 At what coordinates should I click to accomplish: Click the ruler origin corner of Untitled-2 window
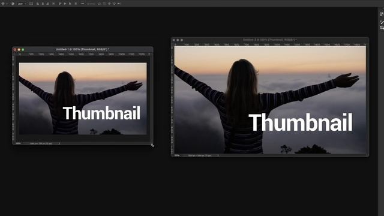click(x=173, y=44)
